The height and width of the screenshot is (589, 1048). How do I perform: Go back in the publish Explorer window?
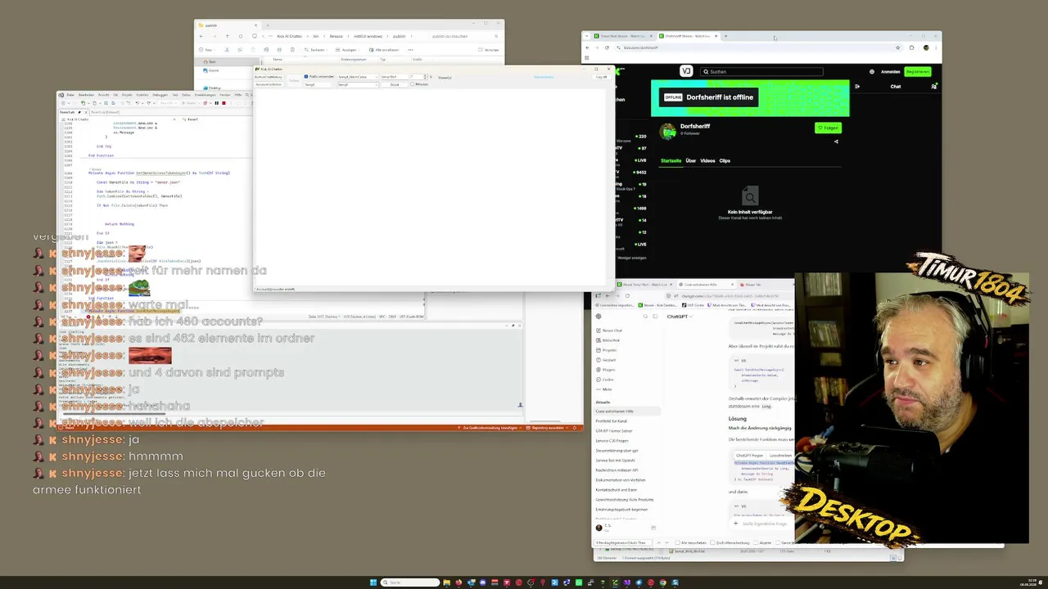point(201,36)
